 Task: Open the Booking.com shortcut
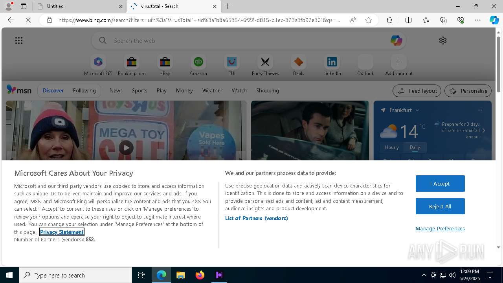(132, 66)
